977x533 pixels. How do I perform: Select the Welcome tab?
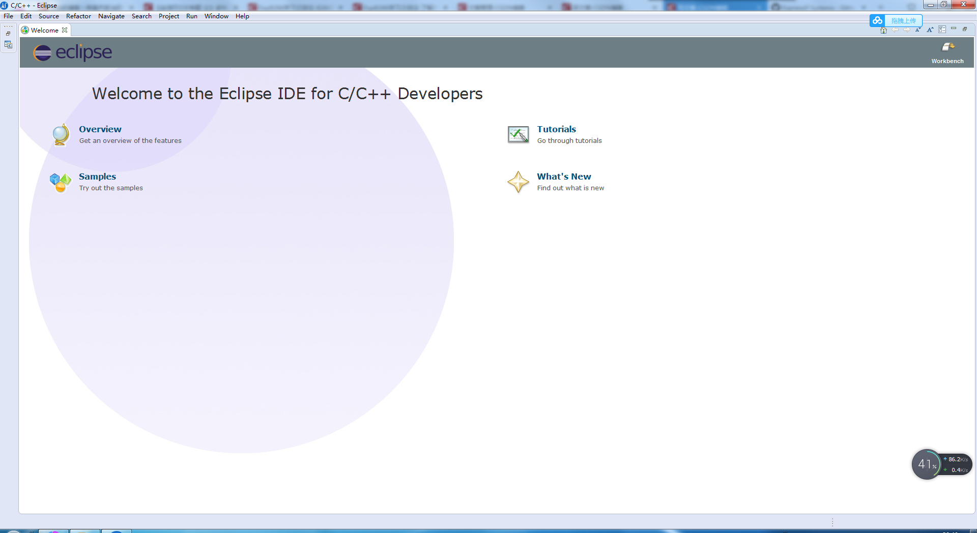click(45, 30)
